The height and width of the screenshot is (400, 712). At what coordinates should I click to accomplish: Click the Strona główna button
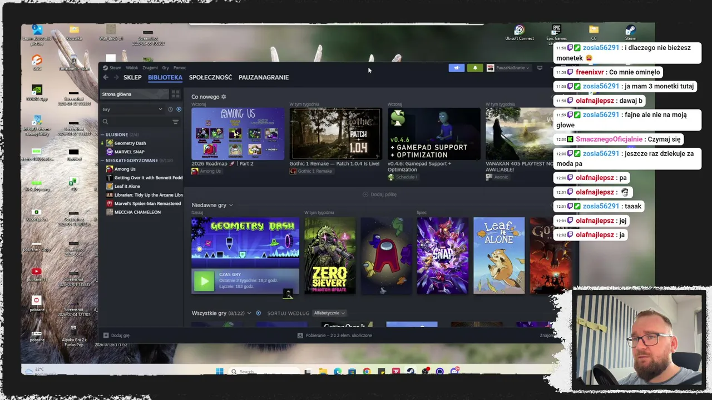point(134,94)
